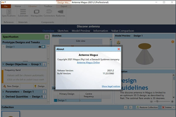Click the 3D view icon in Model Preview
The width and height of the screenshot is (176, 117).
tap(119, 42)
